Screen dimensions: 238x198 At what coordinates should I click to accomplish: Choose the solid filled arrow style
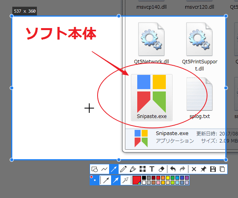click(x=116, y=180)
